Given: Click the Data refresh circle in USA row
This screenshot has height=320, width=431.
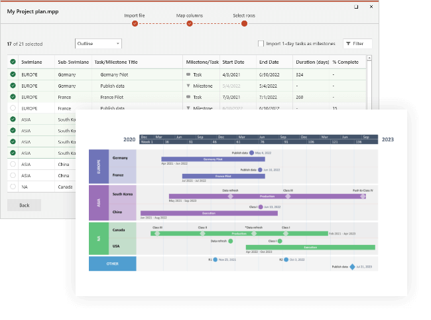Looking at the screenshot, I should pos(231,241).
